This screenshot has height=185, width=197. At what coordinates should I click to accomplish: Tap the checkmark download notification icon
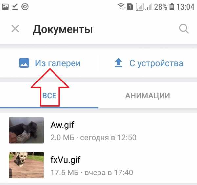pos(15,7)
